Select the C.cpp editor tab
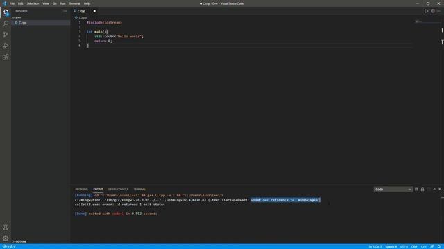This screenshot has height=249, width=444. click(81, 11)
